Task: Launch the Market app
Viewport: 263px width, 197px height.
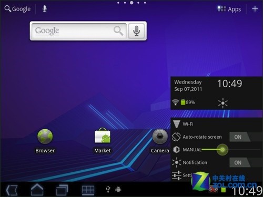Action: (103, 141)
